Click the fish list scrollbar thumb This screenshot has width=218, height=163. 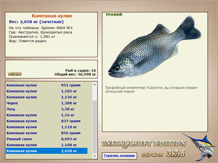[95, 127]
